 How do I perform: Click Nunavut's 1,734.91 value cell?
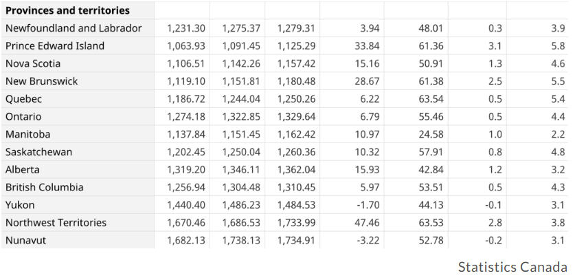(292, 240)
